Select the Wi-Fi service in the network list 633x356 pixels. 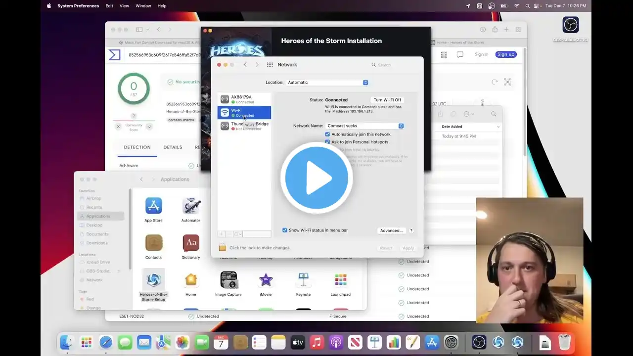pyautogui.click(x=244, y=113)
